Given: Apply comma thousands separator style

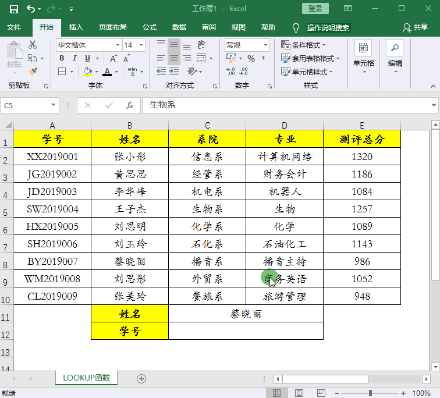Looking at the screenshot, I should (x=263, y=58).
